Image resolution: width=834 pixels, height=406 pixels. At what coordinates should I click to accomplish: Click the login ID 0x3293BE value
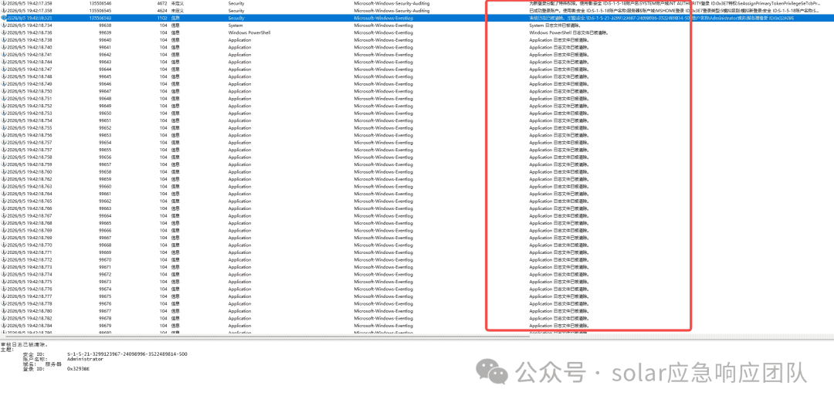pyautogui.click(x=78, y=368)
